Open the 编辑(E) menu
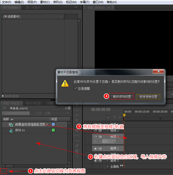The image size is (173, 175). pyautogui.click(x=19, y=2)
